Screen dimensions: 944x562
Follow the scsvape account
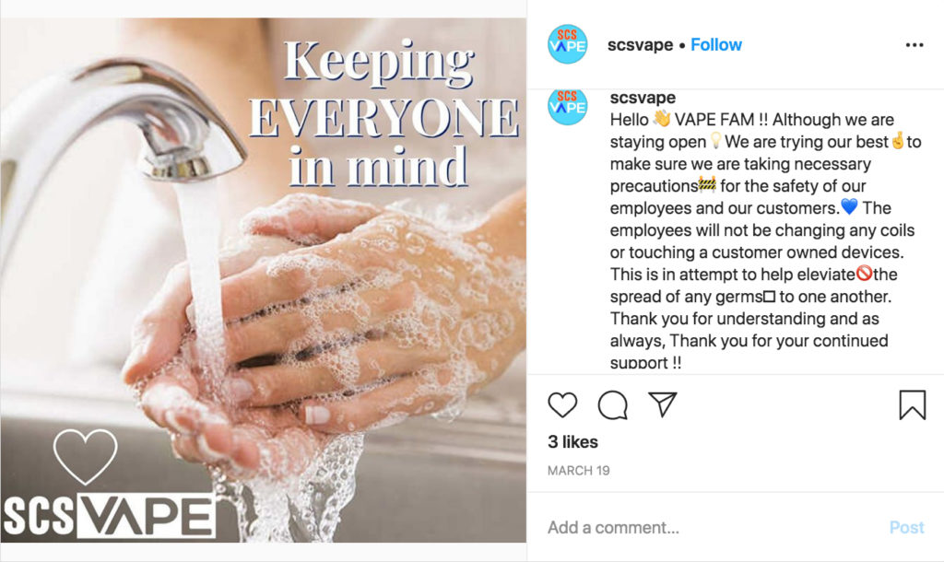715,45
